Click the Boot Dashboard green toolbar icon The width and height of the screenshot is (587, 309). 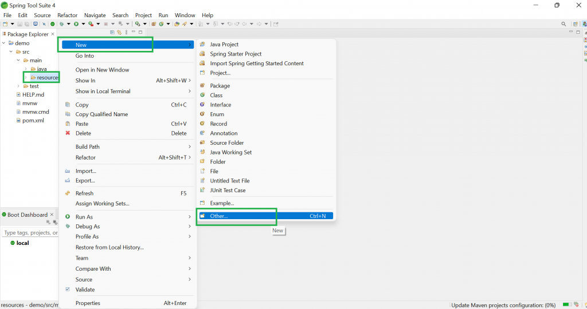[x=52, y=24]
